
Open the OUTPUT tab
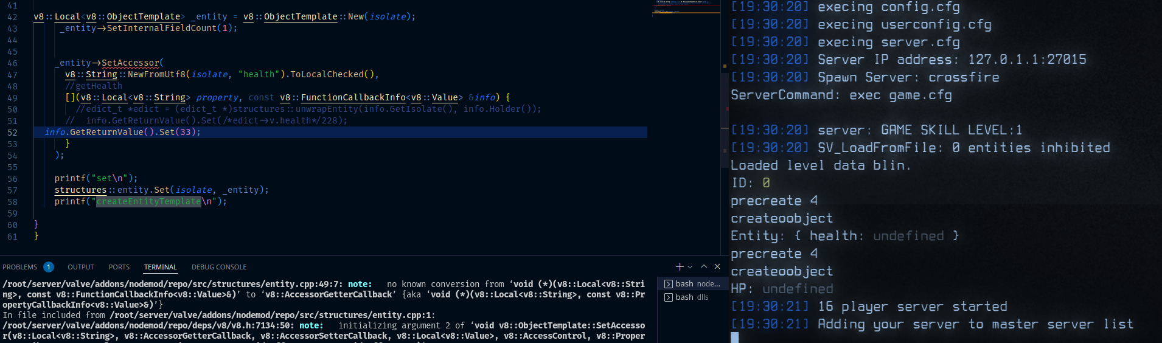pos(81,267)
